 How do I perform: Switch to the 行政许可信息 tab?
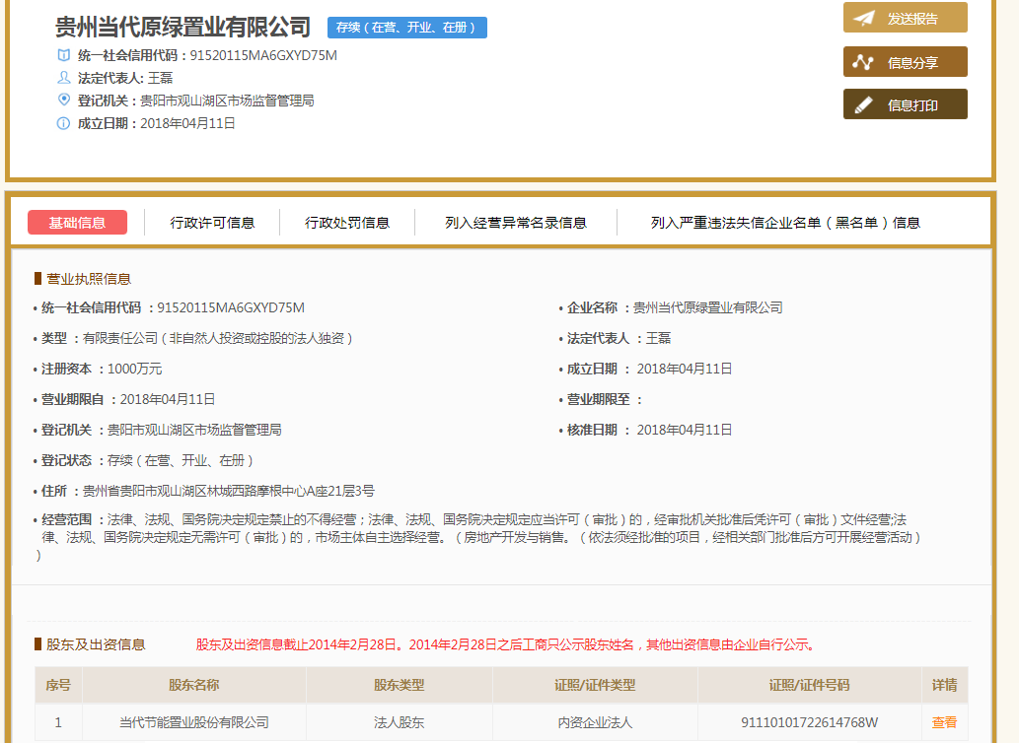pos(212,223)
